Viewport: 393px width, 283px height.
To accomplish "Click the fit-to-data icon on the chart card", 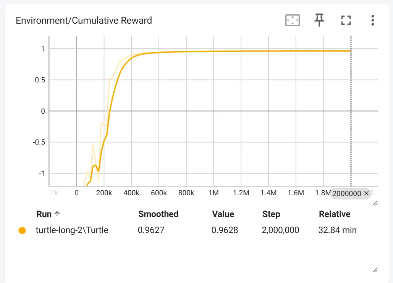I will 293,20.
